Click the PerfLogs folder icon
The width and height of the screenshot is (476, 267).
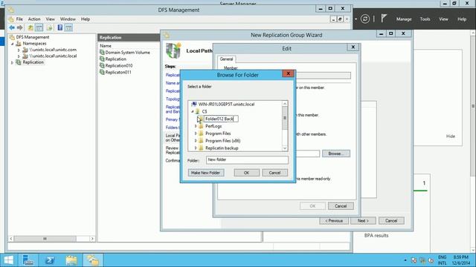(x=201, y=126)
